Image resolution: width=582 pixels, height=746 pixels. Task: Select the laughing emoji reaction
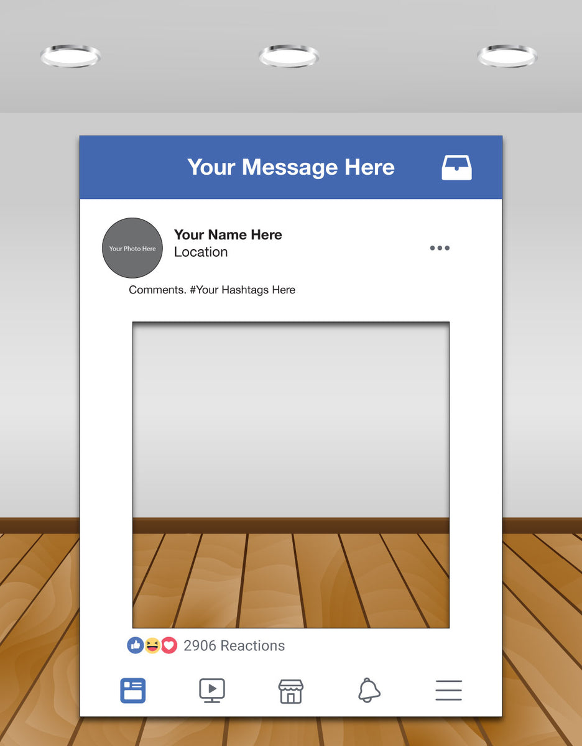(x=152, y=645)
